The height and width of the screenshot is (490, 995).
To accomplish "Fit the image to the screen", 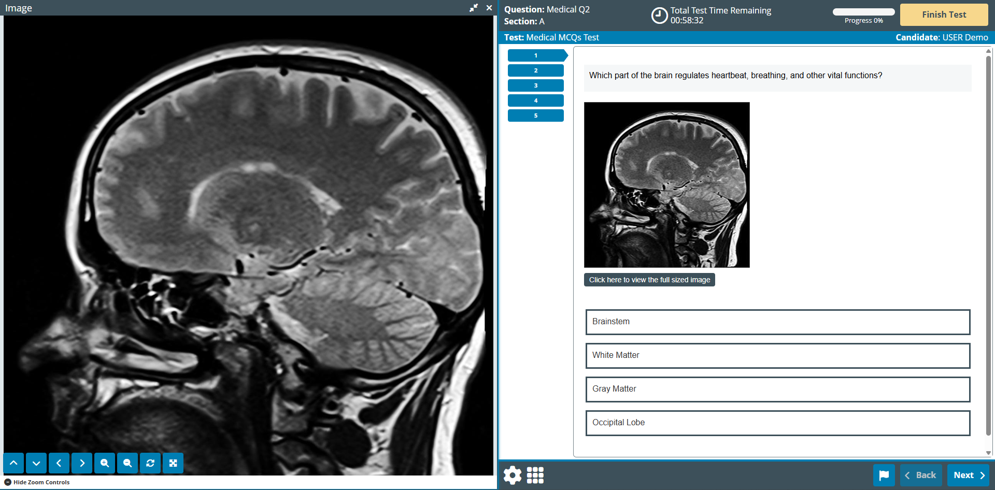I will (173, 463).
